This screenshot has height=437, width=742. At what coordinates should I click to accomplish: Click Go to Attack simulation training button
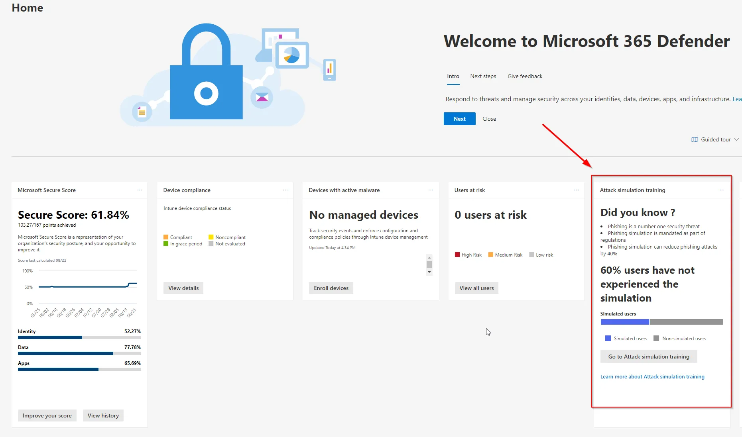click(x=649, y=357)
